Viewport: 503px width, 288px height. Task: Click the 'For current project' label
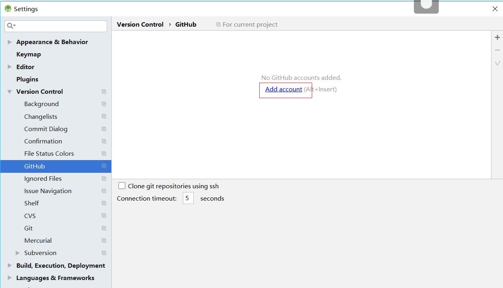click(x=250, y=24)
